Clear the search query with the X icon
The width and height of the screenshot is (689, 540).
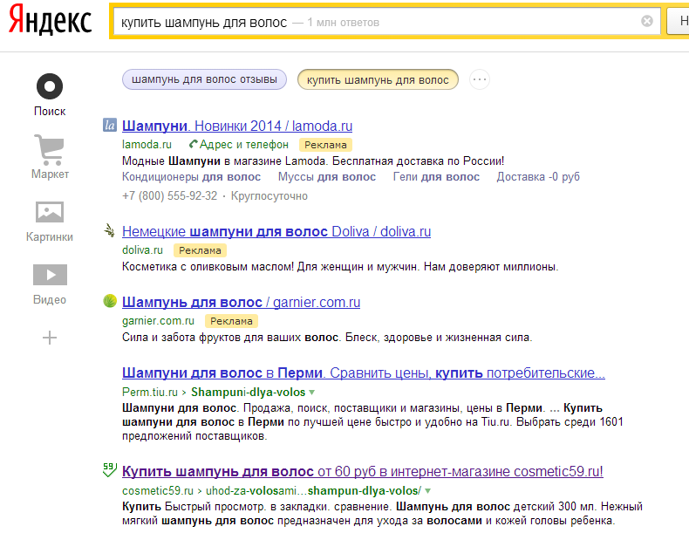pos(647,21)
